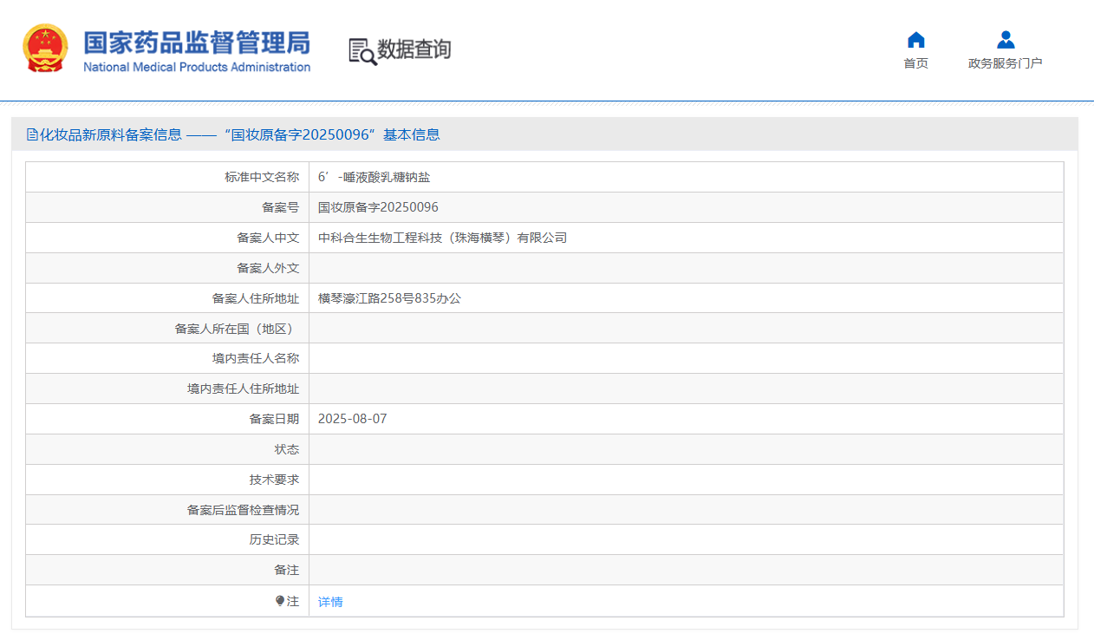Click the 备案日期 label
Image resolution: width=1094 pixels, height=640 pixels.
(274, 419)
